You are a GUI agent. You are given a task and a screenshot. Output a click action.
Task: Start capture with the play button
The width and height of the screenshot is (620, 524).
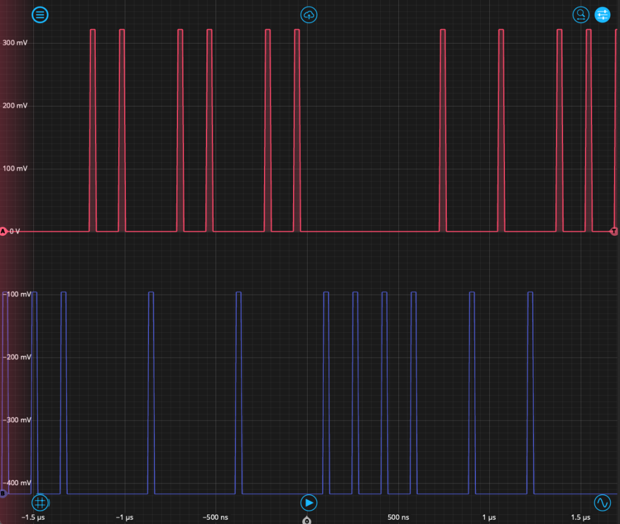[x=309, y=503]
